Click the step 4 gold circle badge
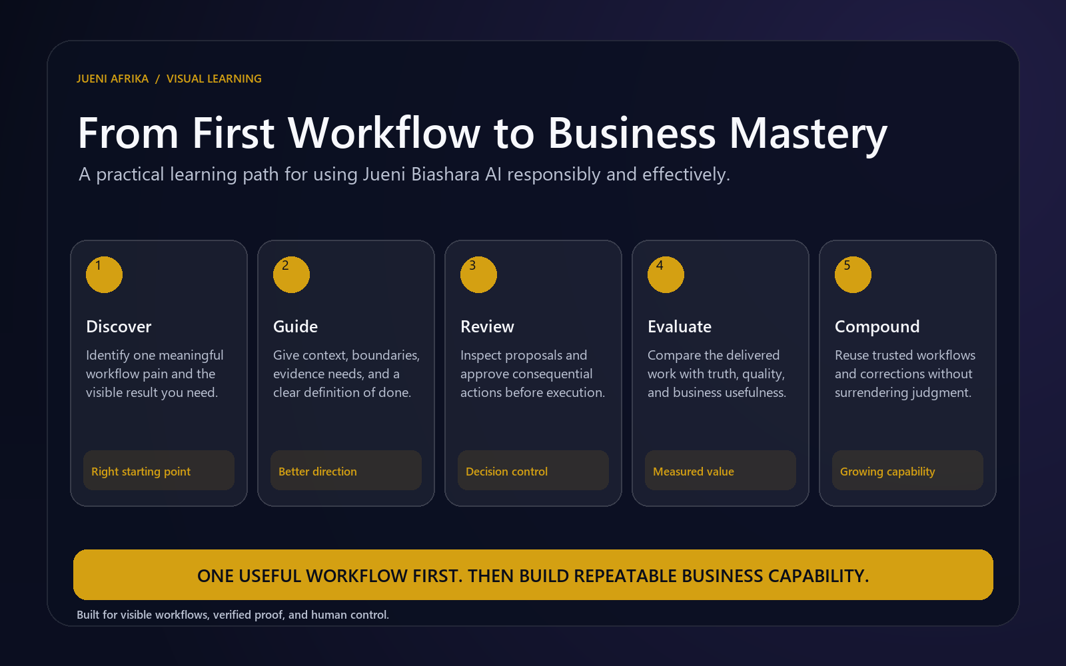 (x=666, y=274)
